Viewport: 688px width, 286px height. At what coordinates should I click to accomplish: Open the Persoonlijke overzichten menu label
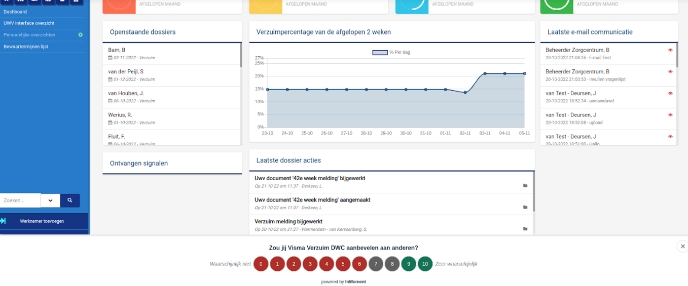click(29, 35)
